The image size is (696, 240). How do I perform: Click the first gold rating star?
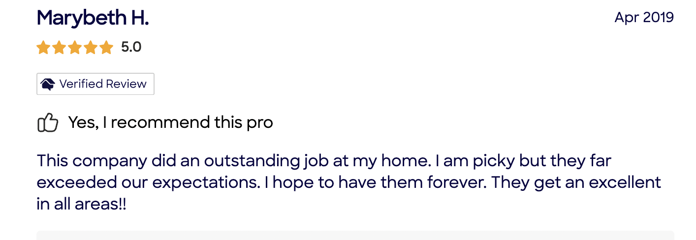43,48
